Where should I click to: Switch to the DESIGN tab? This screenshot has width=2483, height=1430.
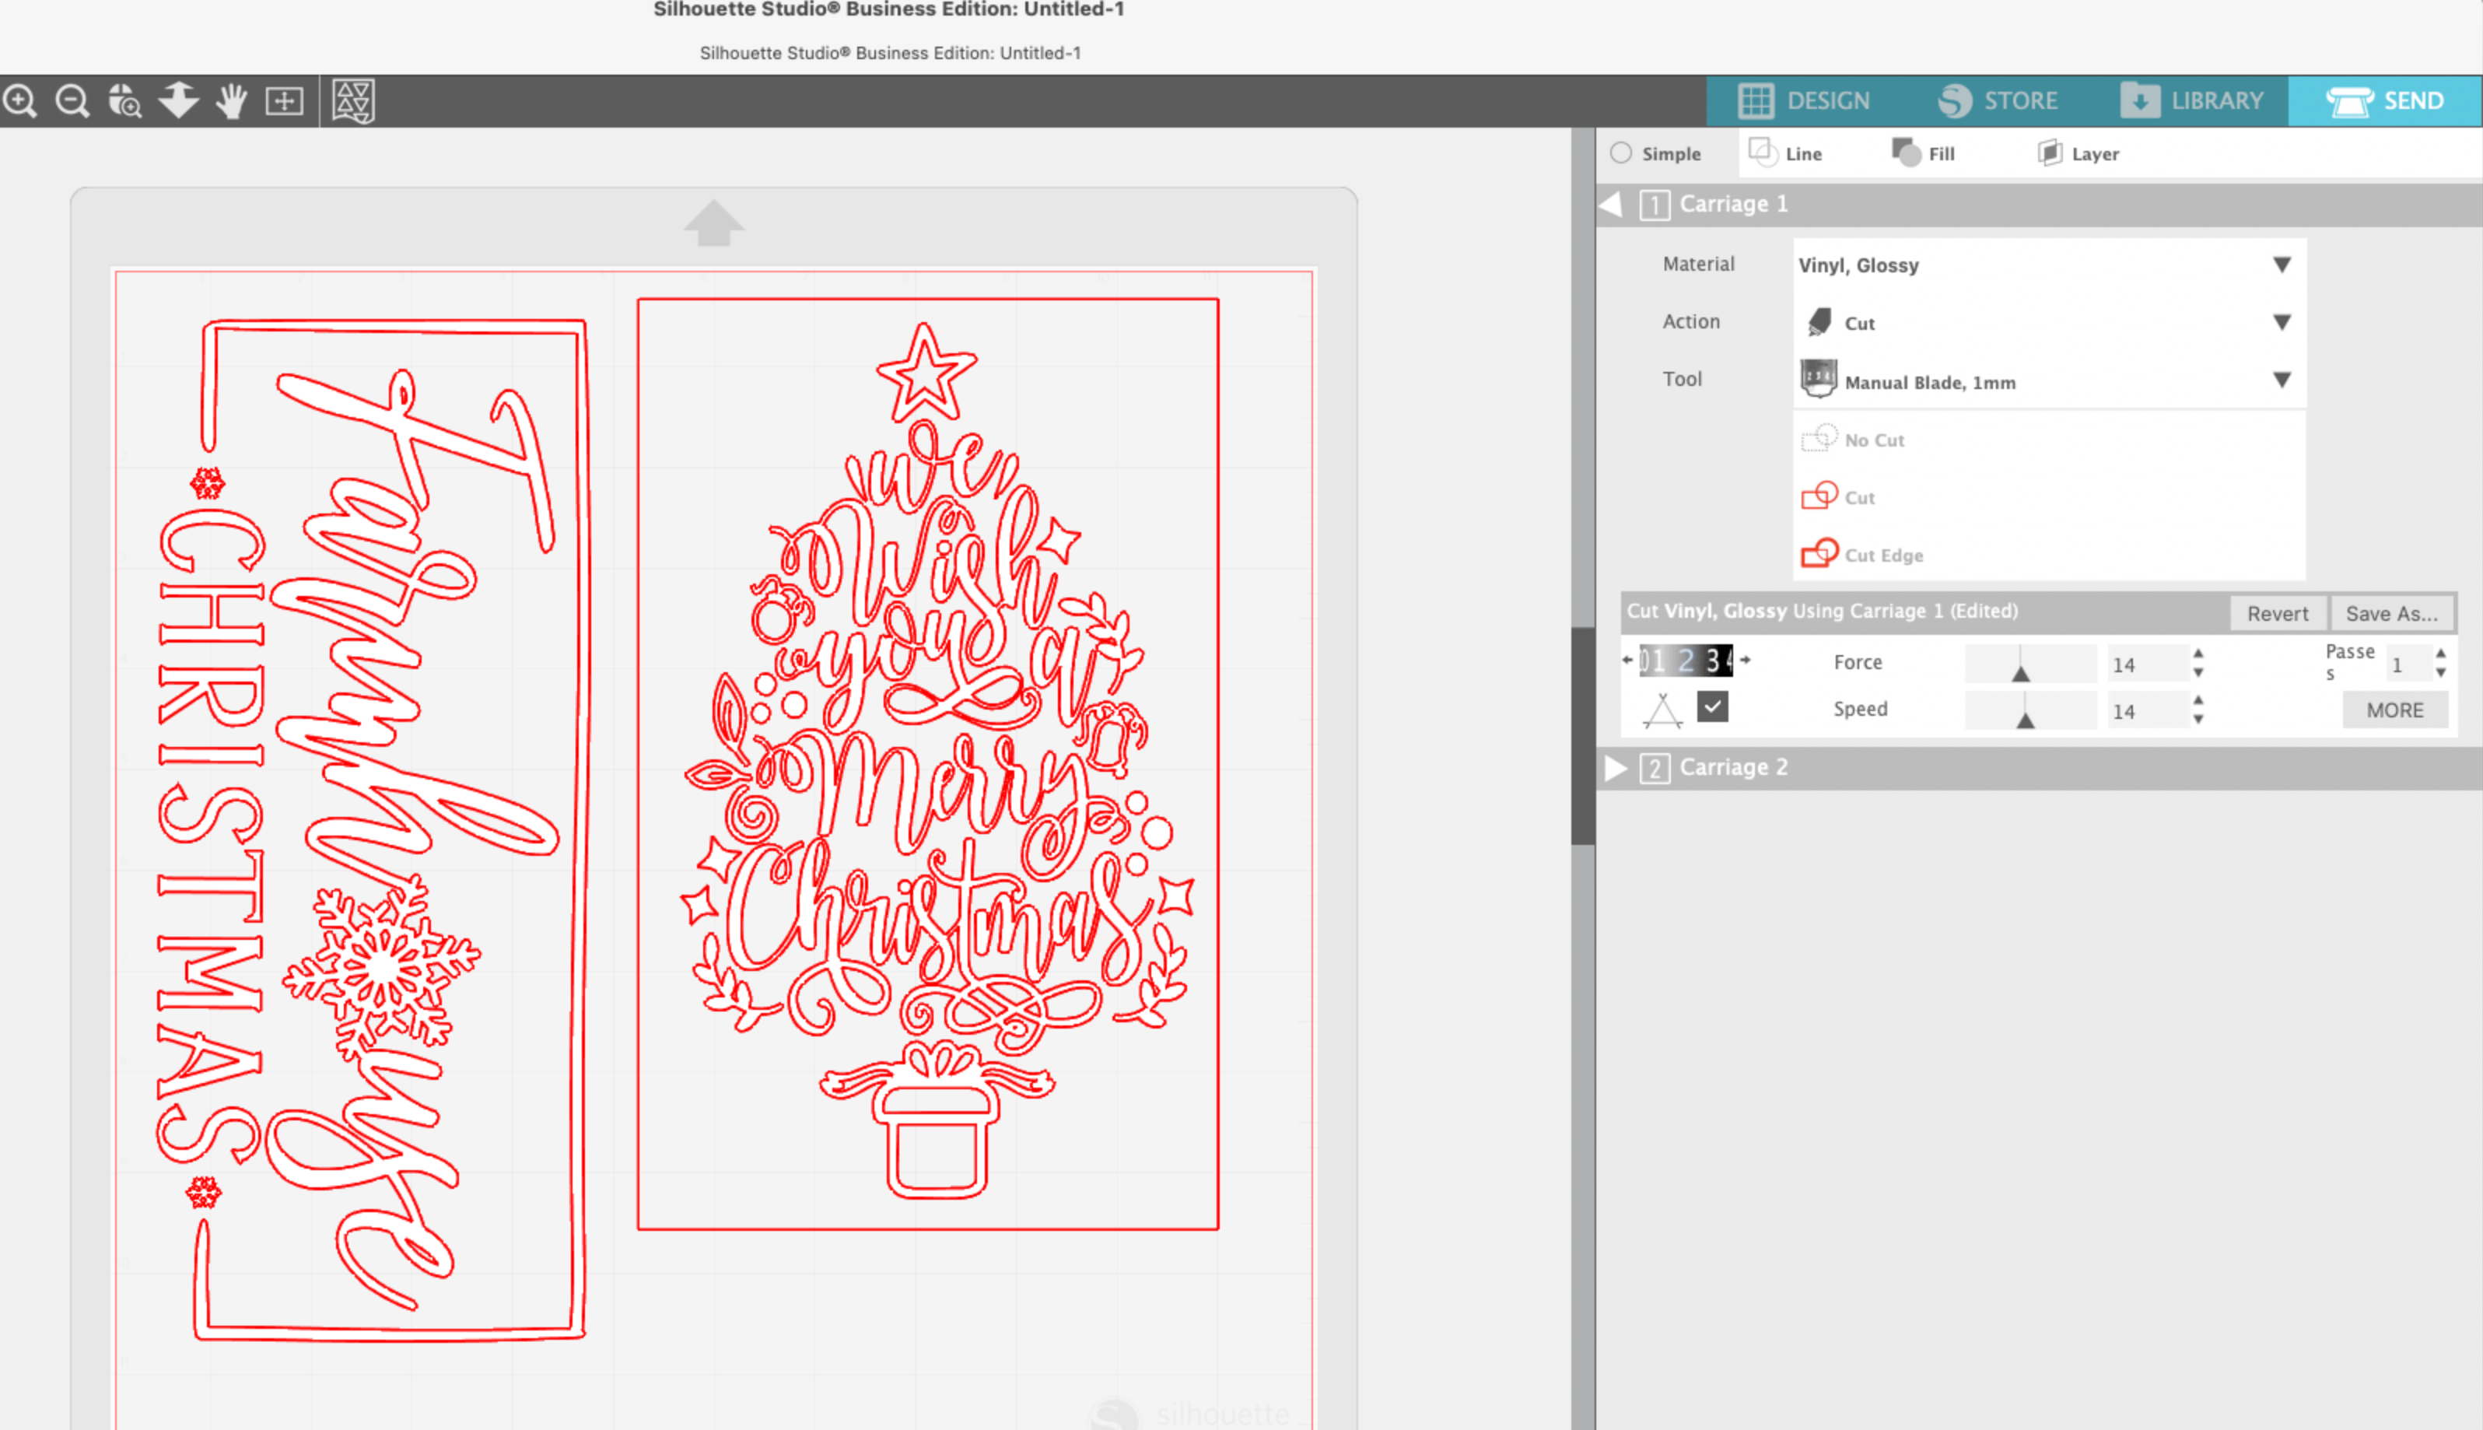1805,100
